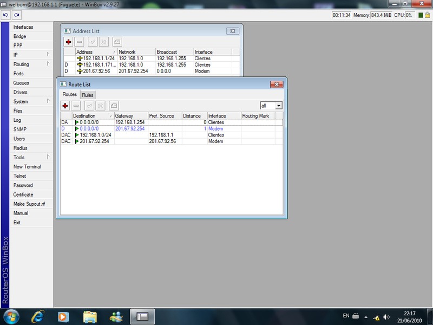Close the Address List window

[233, 31]
